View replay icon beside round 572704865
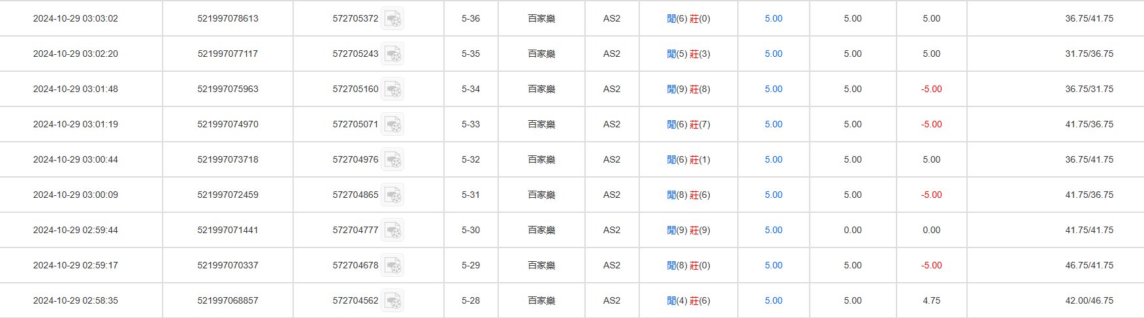 tap(392, 195)
